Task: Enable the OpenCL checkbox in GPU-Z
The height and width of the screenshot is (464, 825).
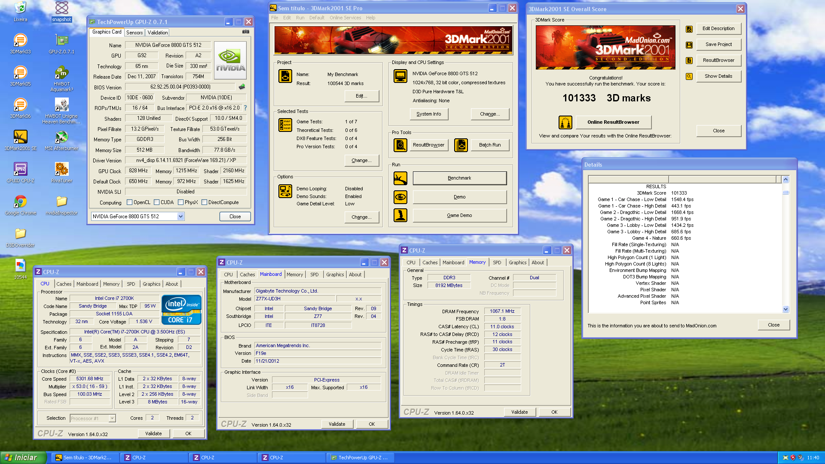Action: (x=129, y=202)
